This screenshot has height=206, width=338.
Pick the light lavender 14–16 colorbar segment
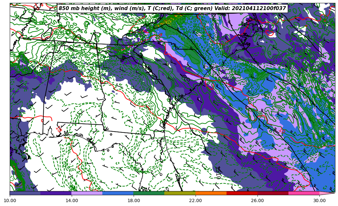[x=87, y=193]
